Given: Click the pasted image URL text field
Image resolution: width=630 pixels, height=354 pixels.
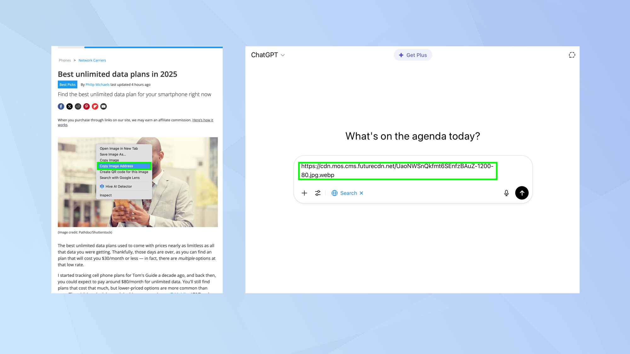Looking at the screenshot, I should (398, 171).
